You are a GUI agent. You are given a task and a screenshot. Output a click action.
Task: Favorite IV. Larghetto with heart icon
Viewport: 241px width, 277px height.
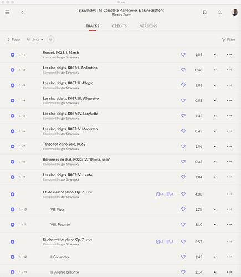183,116
